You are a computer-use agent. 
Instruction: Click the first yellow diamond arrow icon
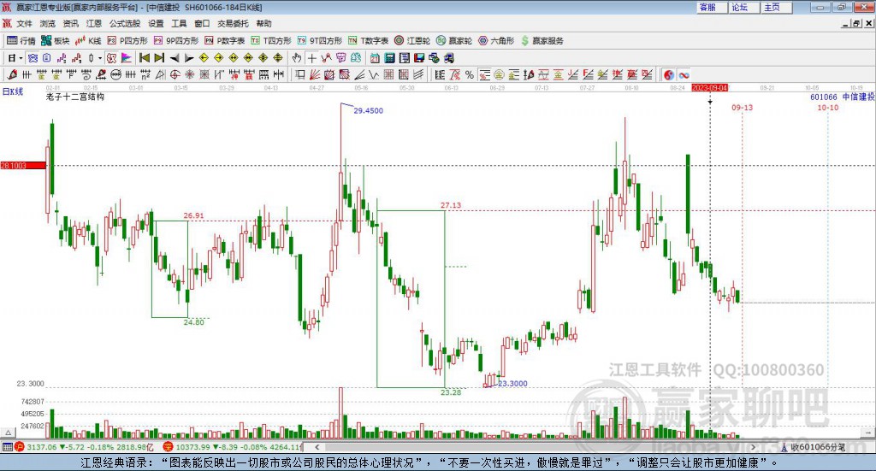point(204,58)
